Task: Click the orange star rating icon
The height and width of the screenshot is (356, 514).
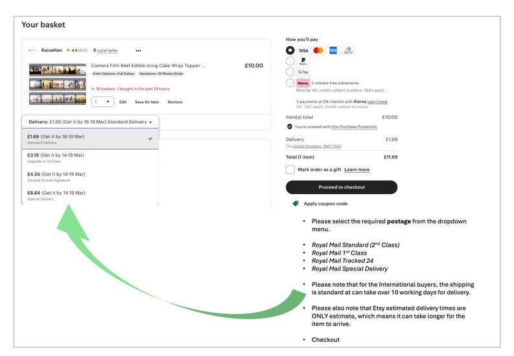Action: [x=68, y=50]
